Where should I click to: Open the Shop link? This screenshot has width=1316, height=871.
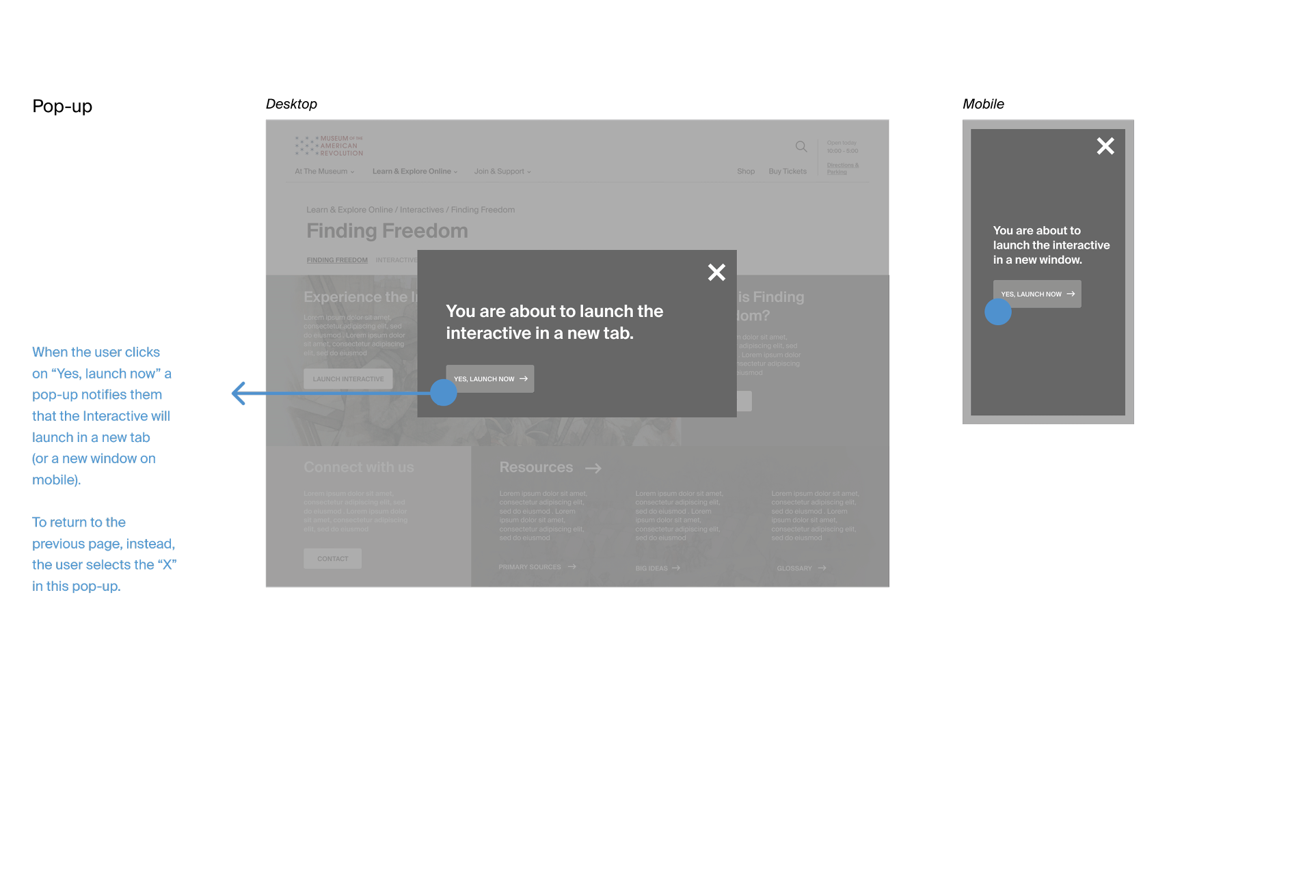click(x=746, y=171)
